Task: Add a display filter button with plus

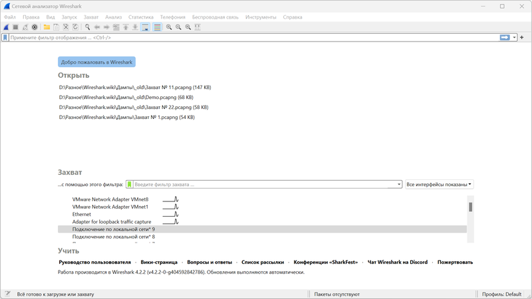Action: pyautogui.click(x=522, y=38)
